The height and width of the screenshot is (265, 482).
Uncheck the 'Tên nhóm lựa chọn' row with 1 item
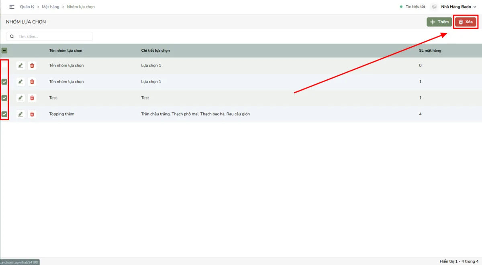click(4, 82)
